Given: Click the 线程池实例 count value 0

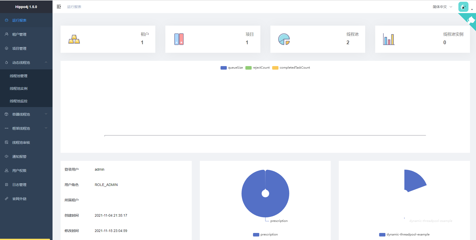Looking at the screenshot, I should click(445, 42).
